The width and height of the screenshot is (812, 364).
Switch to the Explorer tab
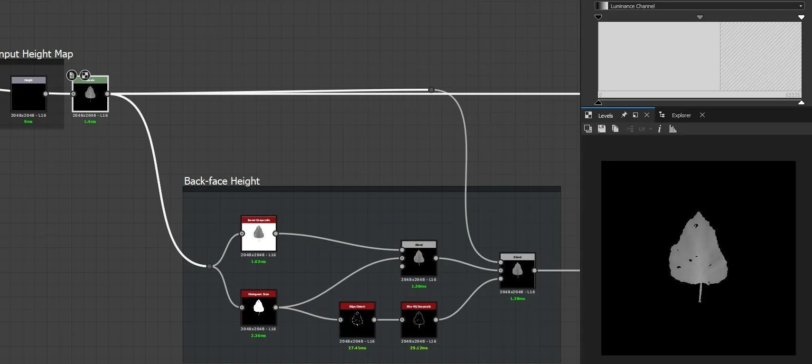[x=681, y=115]
